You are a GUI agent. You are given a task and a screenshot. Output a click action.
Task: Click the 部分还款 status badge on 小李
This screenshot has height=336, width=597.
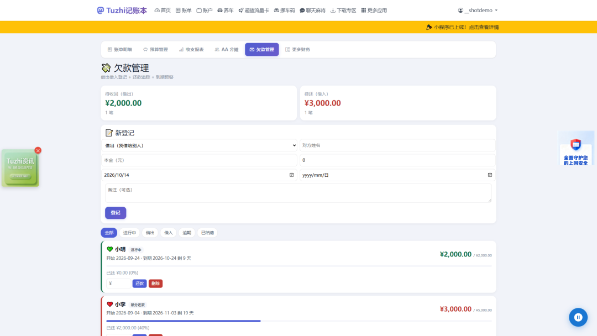coord(138,305)
